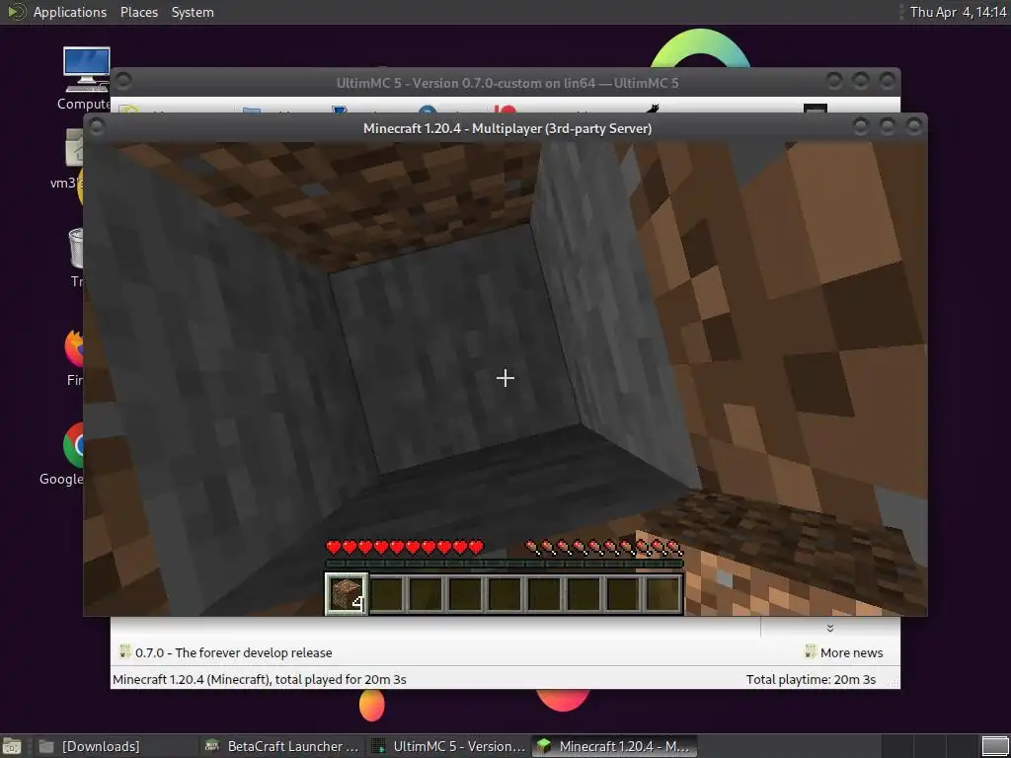The image size is (1011, 758).
Task: Close the Minecraft 1.20.4 window
Action: click(x=913, y=126)
